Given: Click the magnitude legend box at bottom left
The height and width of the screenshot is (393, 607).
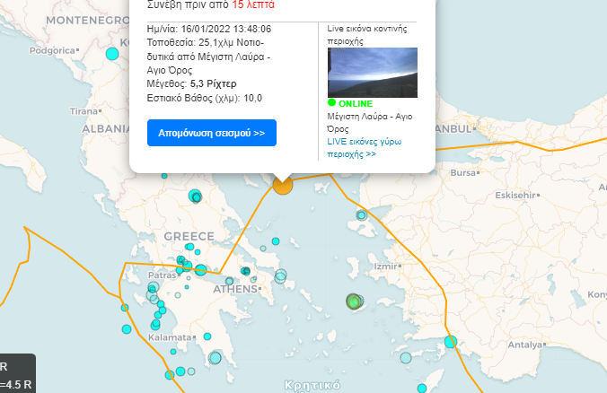Looking at the screenshot, I should point(16,372).
